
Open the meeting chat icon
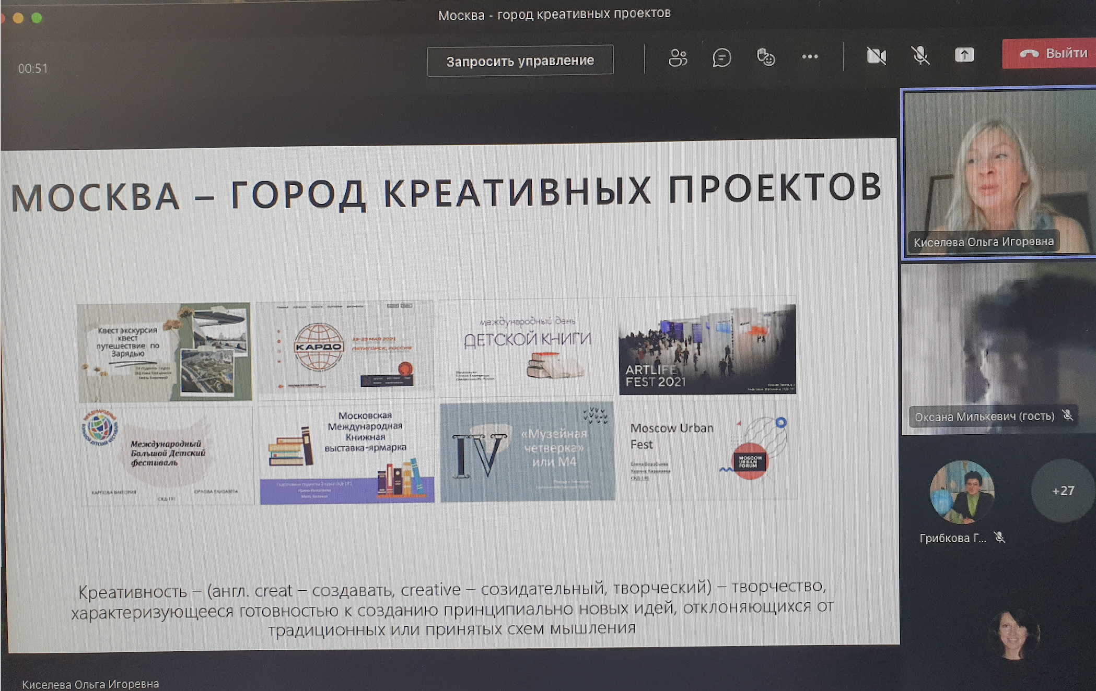coord(721,57)
